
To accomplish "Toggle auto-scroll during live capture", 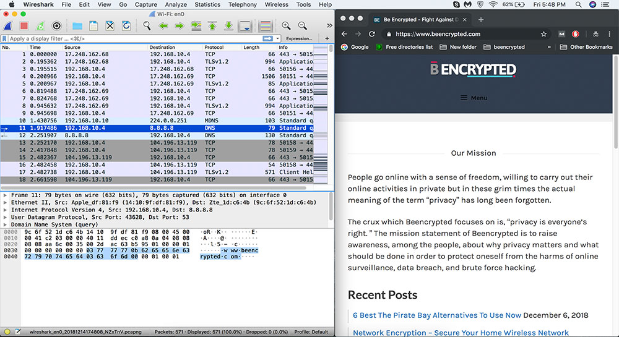I will [x=245, y=26].
